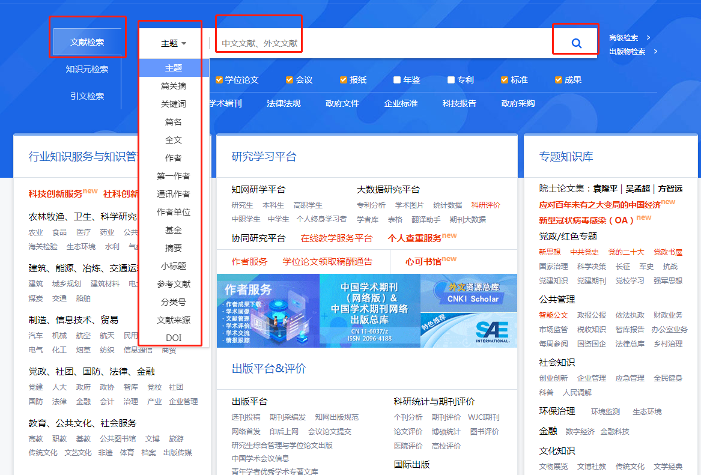
Task: Open 智能公文 link
Action: [553, 315]
